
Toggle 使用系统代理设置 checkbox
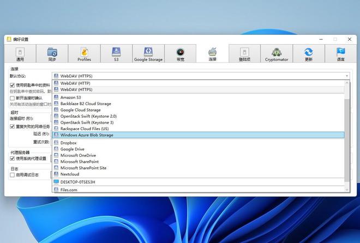12,159
